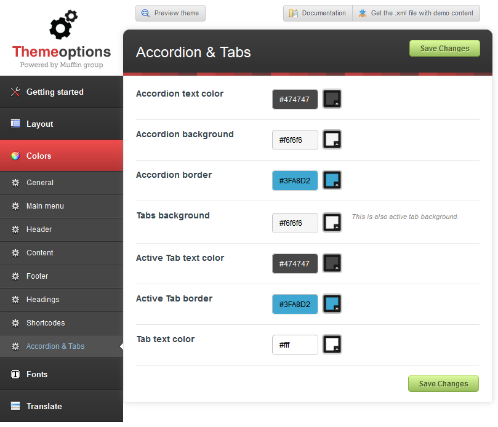Image resolution: width=498 pixels, height=427 pixels.
Task: Open color picker for Accordion text color
Action: tap(332, 99)
